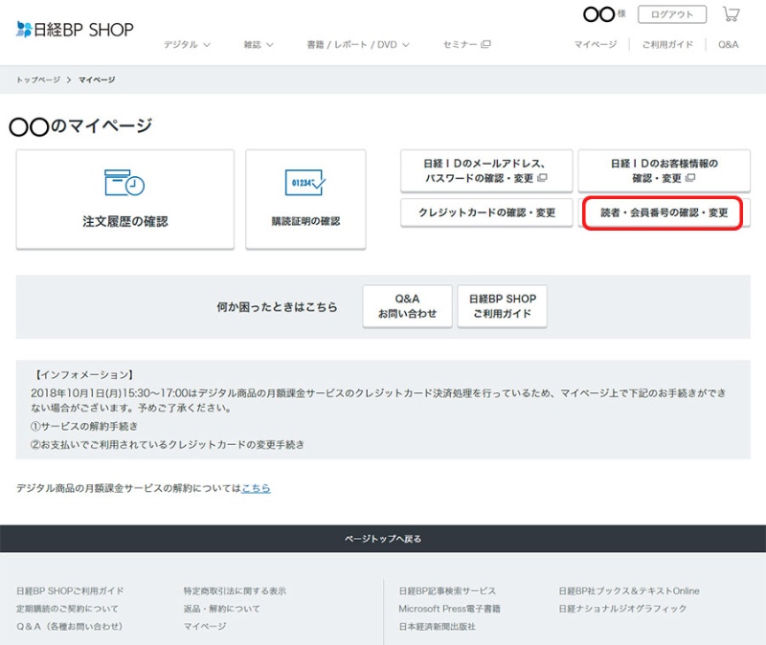Click the ログアウト button

671,14
